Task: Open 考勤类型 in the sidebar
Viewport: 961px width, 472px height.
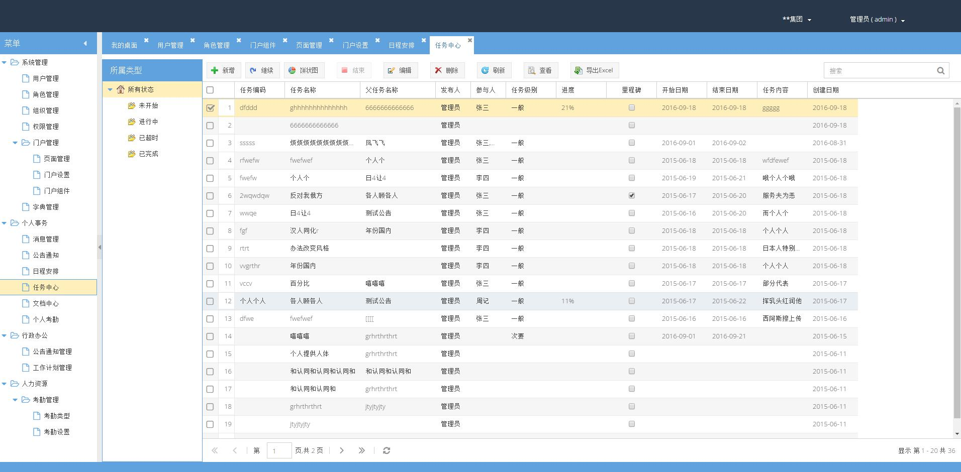Action: point(57,416)
